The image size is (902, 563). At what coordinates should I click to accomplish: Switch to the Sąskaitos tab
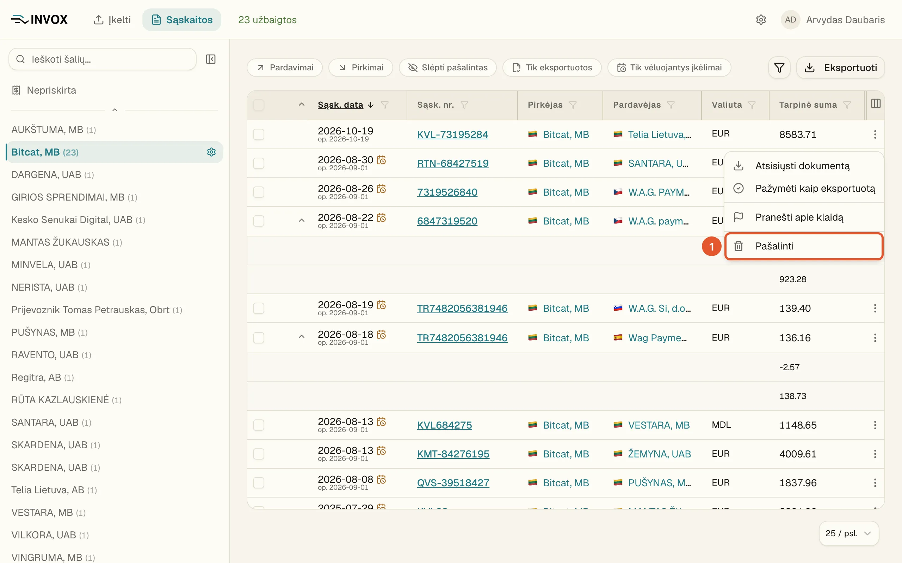tap(182, 20)
